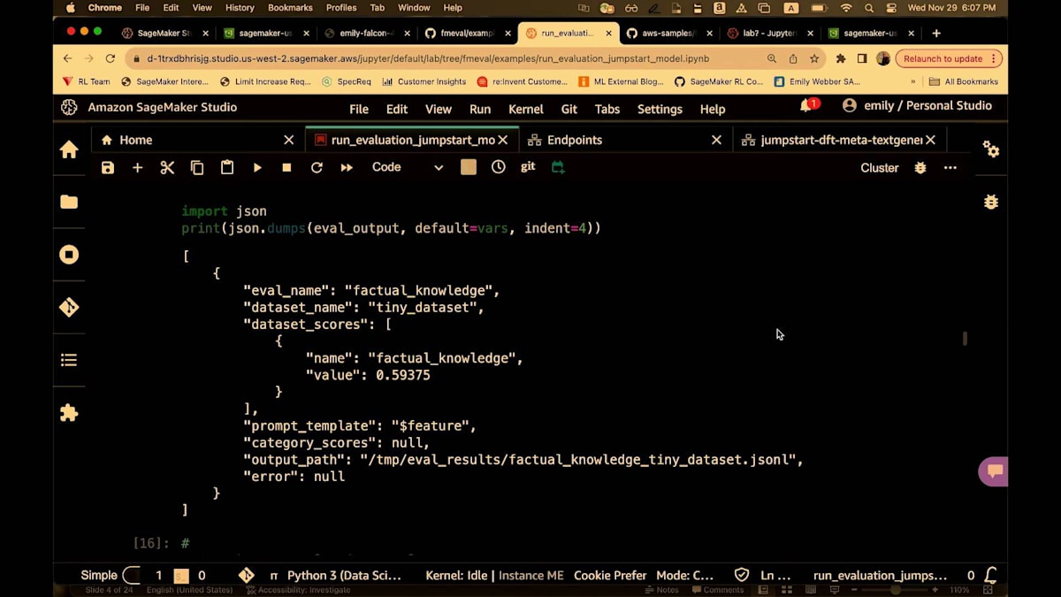Run the selected cell
Viewport: 1061px width, 597px height.
coord(257,167)
